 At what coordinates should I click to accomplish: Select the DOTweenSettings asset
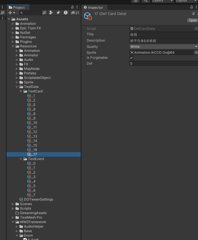(36, 199)
